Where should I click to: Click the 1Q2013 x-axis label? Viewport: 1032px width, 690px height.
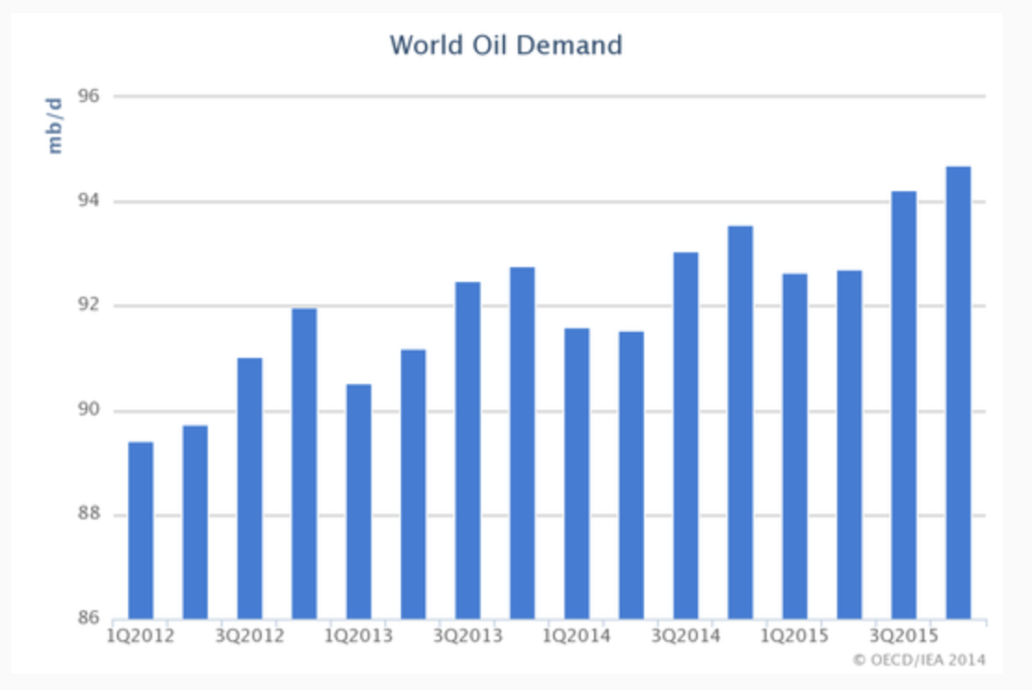coord(358,636)
